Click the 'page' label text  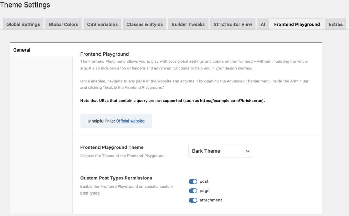204,191
